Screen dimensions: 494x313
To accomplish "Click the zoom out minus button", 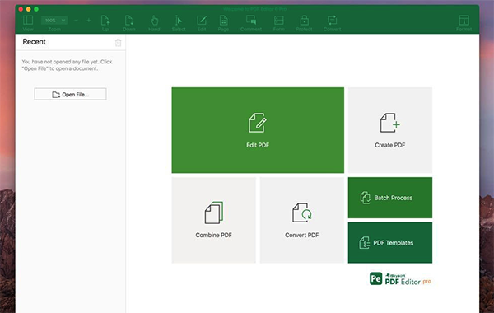I will pyautogui.click(x=76, y=21).
